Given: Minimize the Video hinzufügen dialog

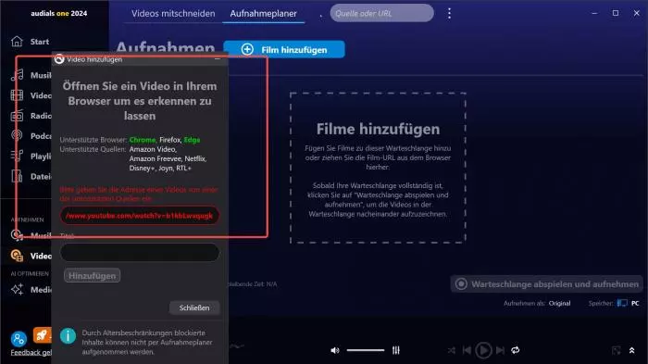Looking at the screenshot, I should [x=217, y=59].
